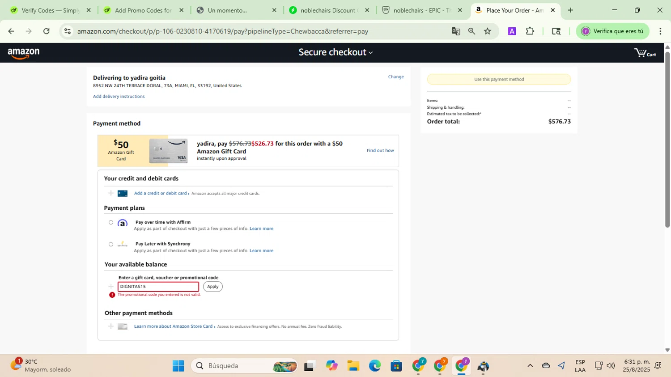
Task: Open the zoom magnifier icon in address bar
Action: pos(471,31)
